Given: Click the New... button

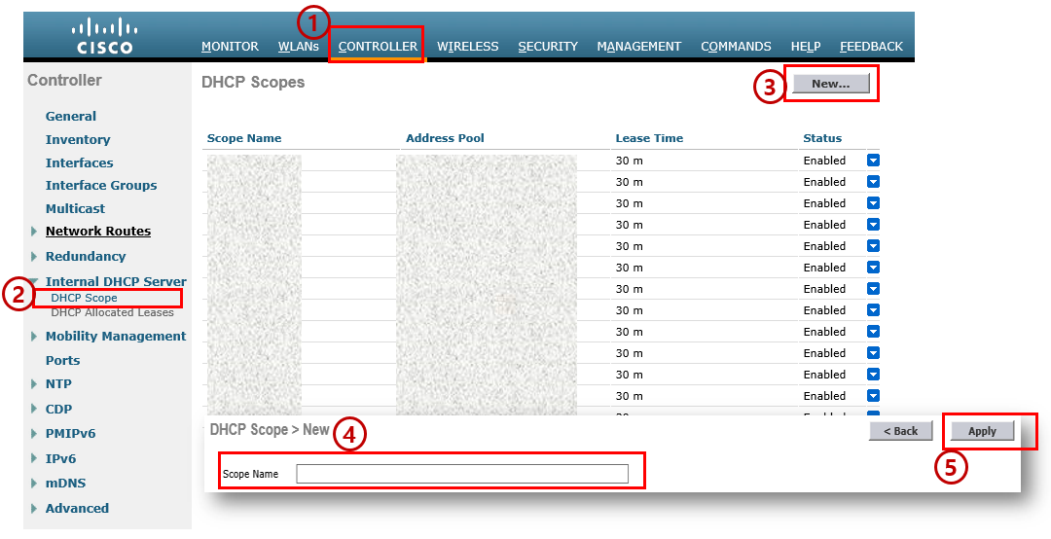Looking at the screenshot, I should [830, 84].
